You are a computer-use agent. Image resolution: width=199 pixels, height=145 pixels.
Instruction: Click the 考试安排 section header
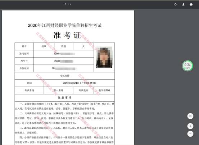(65, 76)
